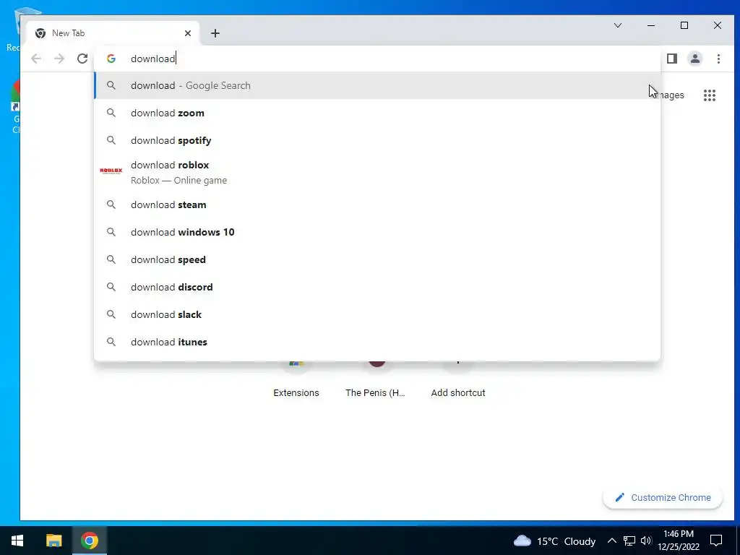Open Chrome's three-dot menu
740x555 pixels.
tap(718, 59)
